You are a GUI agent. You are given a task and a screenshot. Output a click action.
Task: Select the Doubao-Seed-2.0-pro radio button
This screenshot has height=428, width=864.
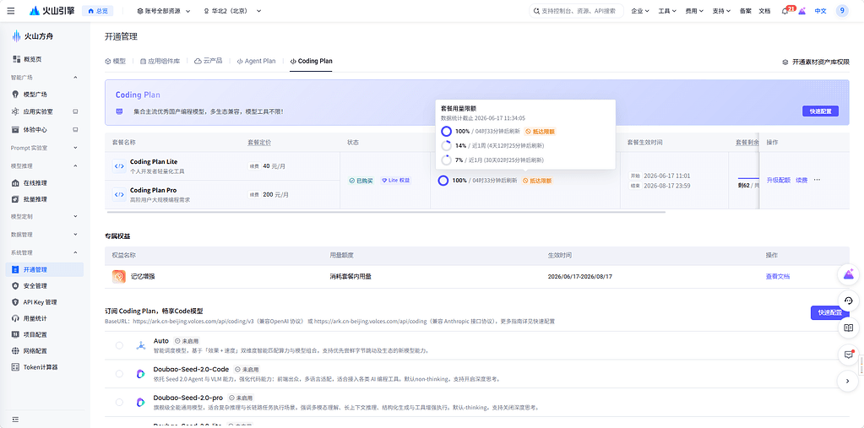tap(120, 402)
